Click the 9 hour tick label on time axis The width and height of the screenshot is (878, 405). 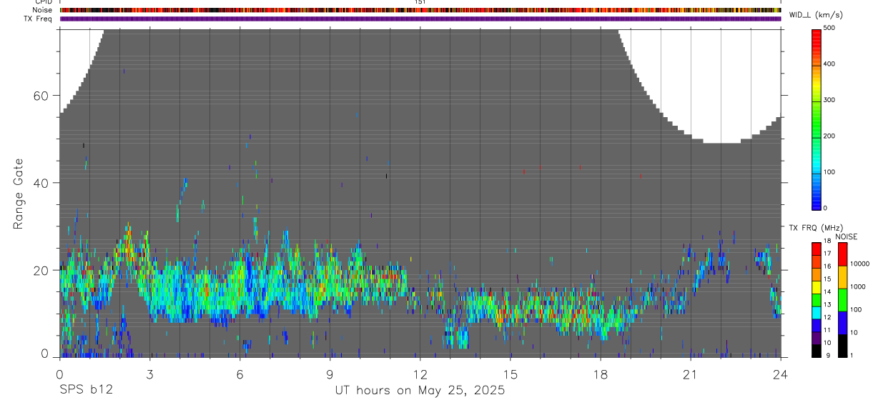330,374
